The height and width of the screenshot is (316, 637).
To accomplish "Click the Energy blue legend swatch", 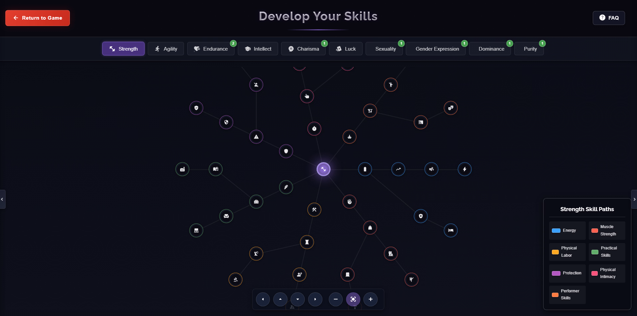I will [x=556, y=230].
